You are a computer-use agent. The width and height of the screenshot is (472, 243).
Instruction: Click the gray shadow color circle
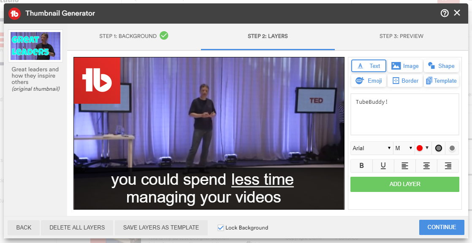[452, 148]
